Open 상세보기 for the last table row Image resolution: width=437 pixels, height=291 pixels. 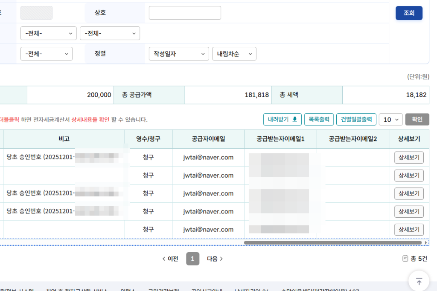point(409,230)
